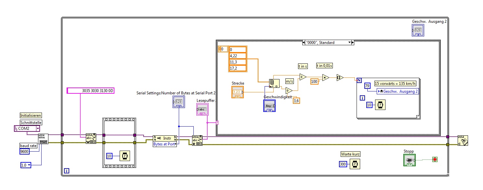The width and height of the screenshot is (483, 190).
Task: Select the Geschwindigkeit ring control terminal
Action: (269, 106)
